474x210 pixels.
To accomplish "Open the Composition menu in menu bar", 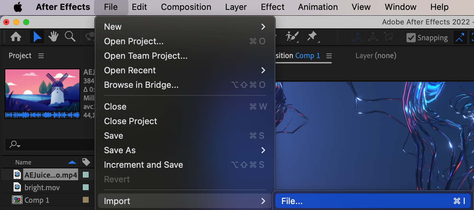I will coord(186,7).
